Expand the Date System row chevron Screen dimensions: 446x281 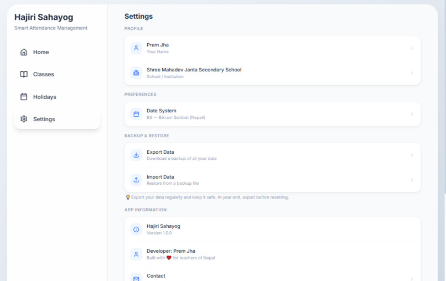click(x=412, y=114)
